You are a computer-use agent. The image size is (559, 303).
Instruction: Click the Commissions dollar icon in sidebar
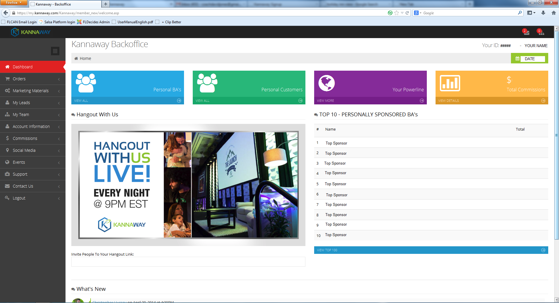click(8, 138)
